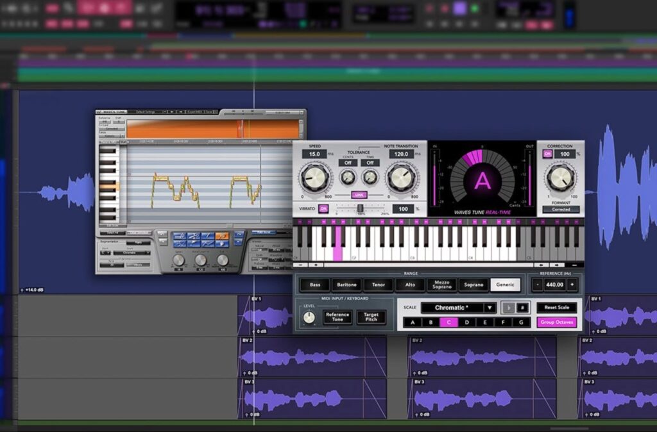Click the Group Octaves button
This screenshot has width=657, height=432.
tap(556, 322)
